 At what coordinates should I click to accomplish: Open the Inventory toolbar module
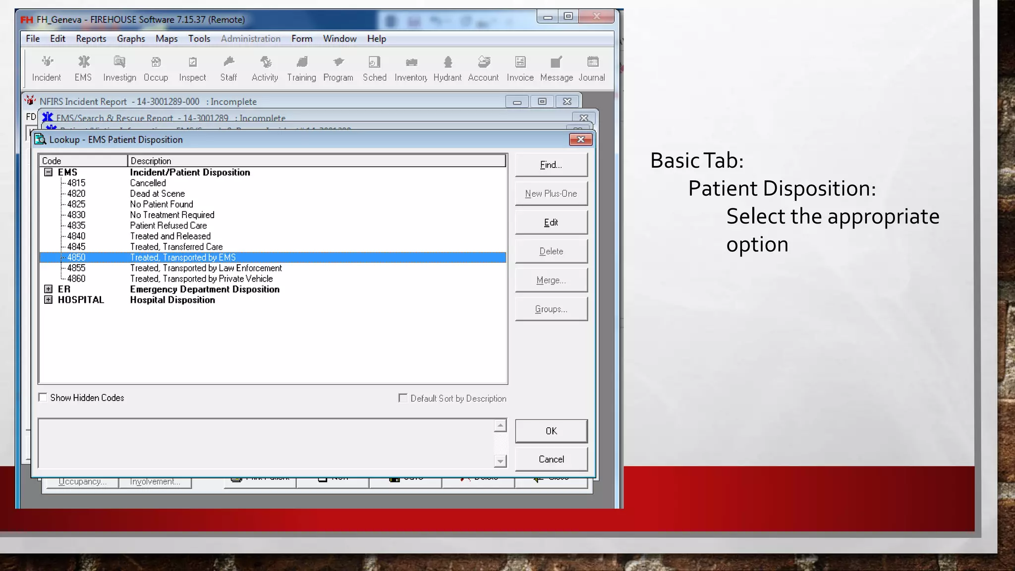tap(411, 69)
